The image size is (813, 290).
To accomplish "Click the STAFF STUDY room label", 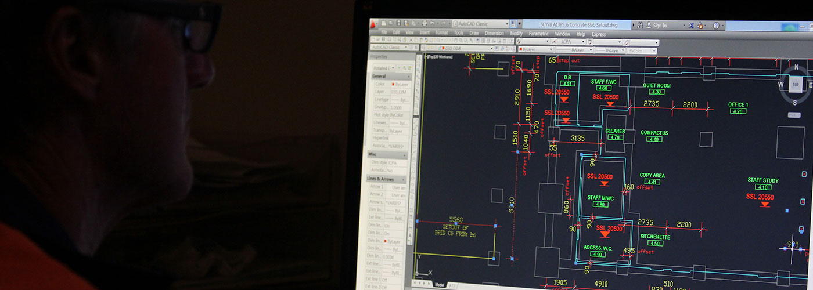I will [763, 180].
